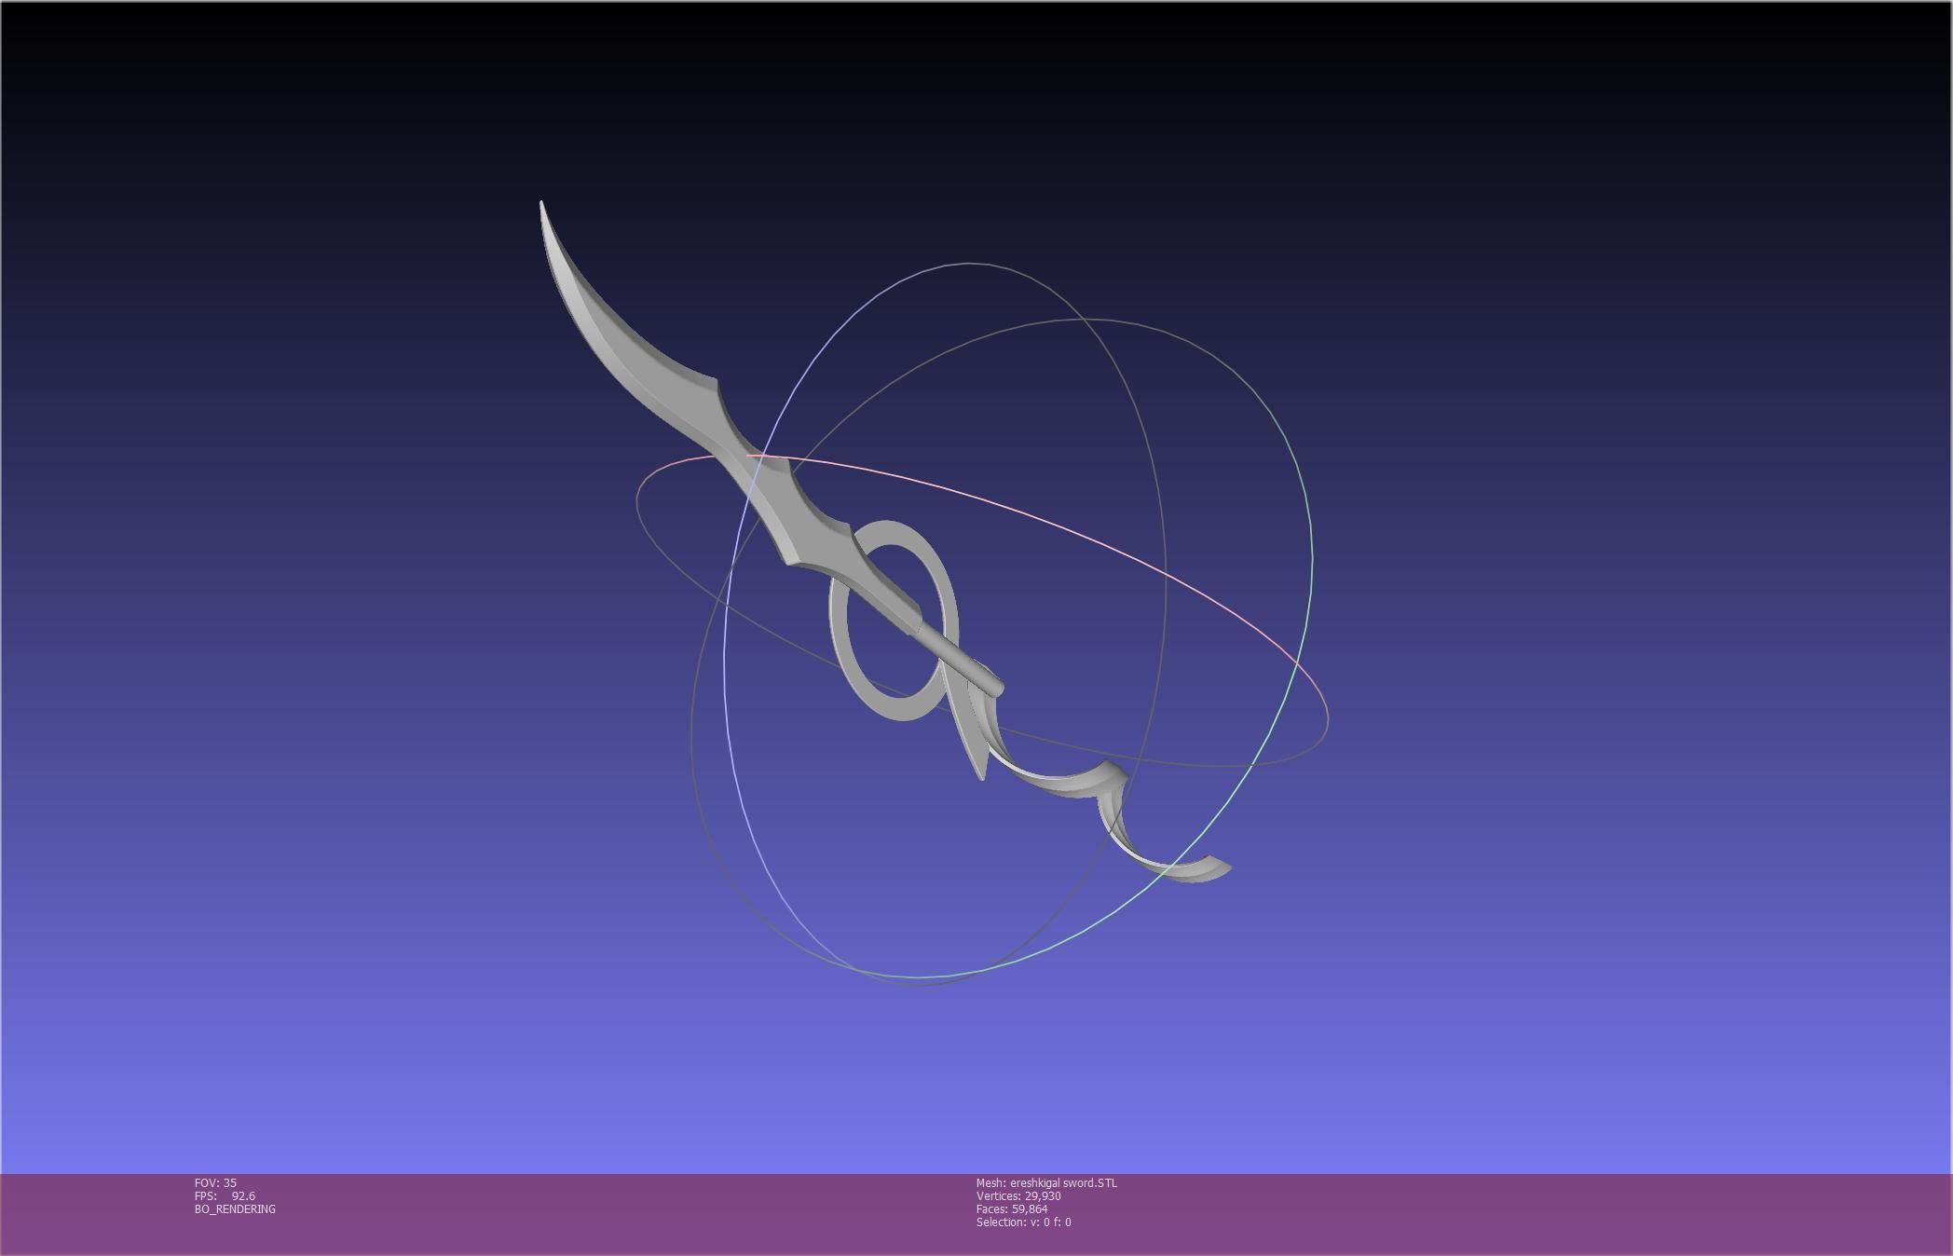Click the mesh name ereshkigal sword.STL

pyautogui.click(x=1046, y=1183)
